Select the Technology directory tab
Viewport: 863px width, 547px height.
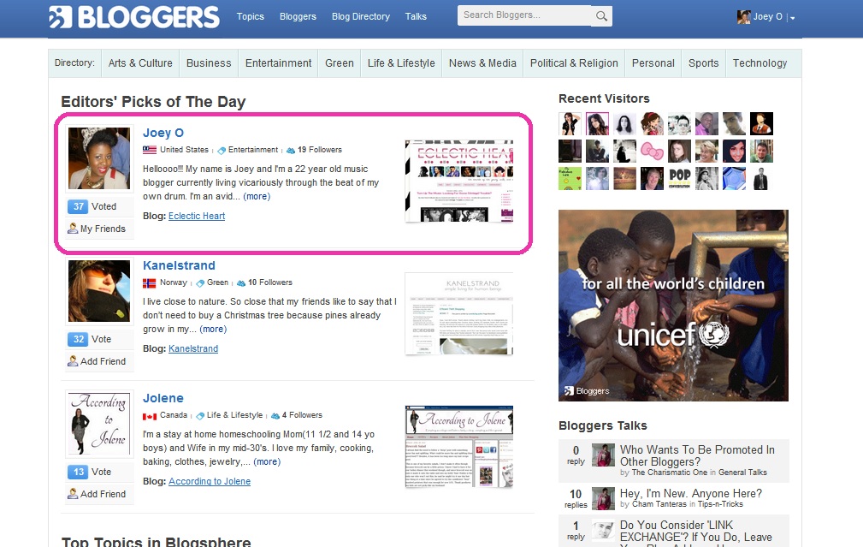760,62
